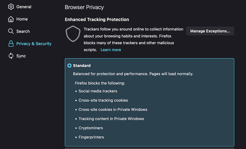Click the Home house icon
This screenshot has height=149, width=246.
pyautogui.click(x=11, y=19)
